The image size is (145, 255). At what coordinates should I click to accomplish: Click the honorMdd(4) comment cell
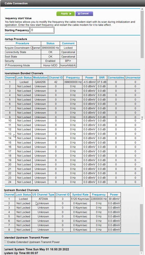point(68,65)
